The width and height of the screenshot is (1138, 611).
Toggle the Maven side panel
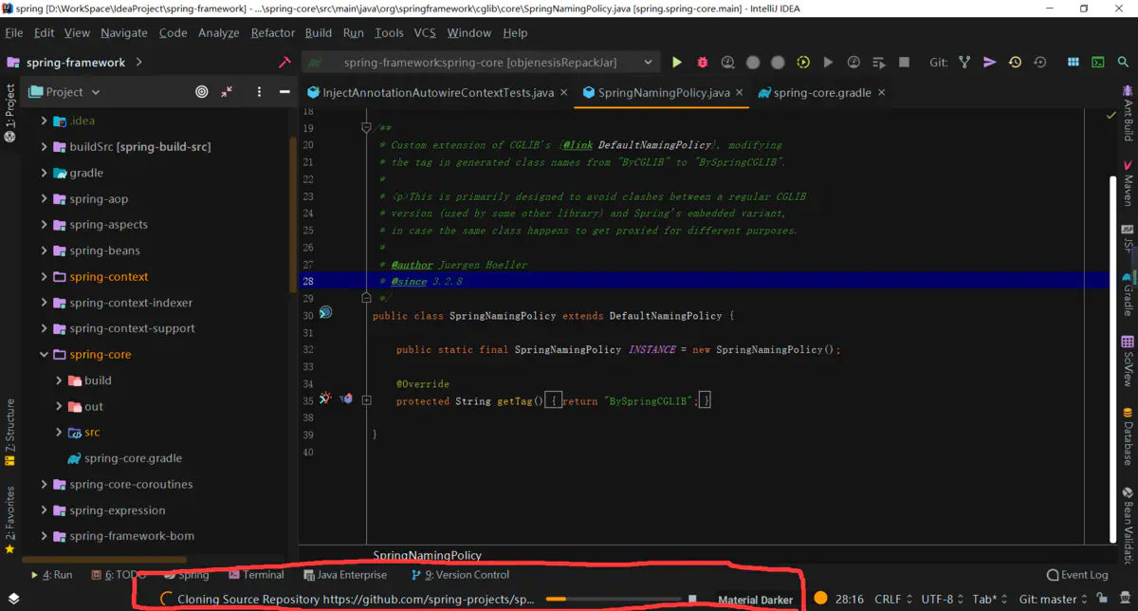coord(1128,183)
